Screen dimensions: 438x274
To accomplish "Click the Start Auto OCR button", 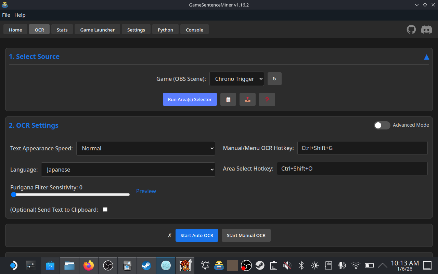I will pos(197,235).
